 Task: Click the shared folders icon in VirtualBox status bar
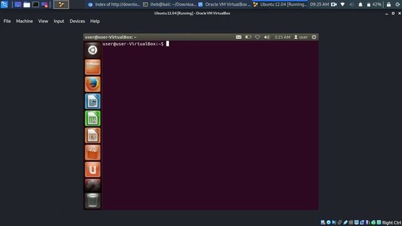click(x=350, y=222)
